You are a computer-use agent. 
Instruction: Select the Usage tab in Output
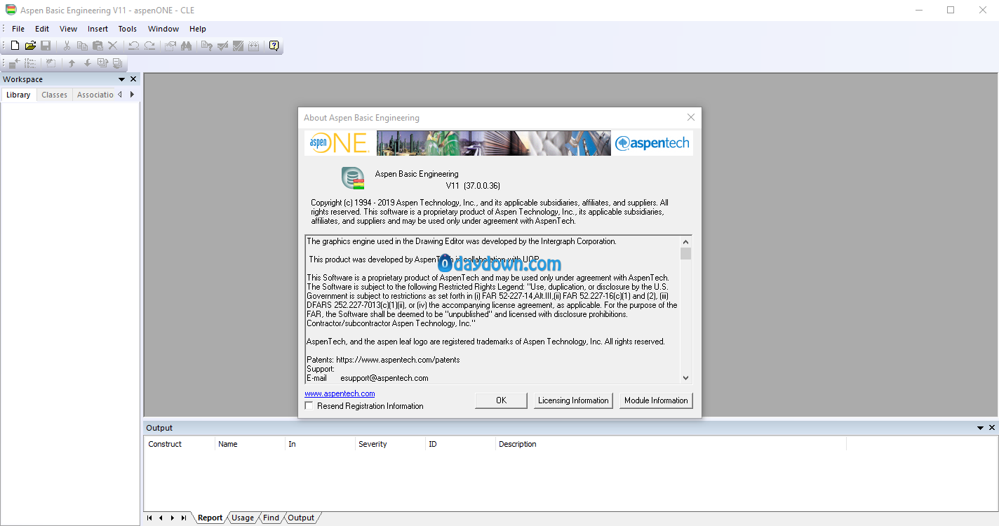coord(243,518)
